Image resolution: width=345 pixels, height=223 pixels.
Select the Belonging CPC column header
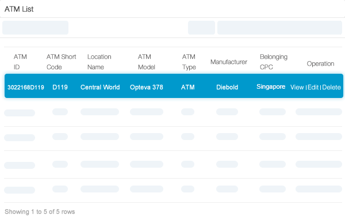pyautogui.click(x=274, y=62)
